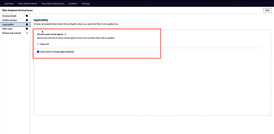Click 'Choose all available Now Assist Virtual Agents' text
This screenshot has width=274, height=134.
(76, 24)
